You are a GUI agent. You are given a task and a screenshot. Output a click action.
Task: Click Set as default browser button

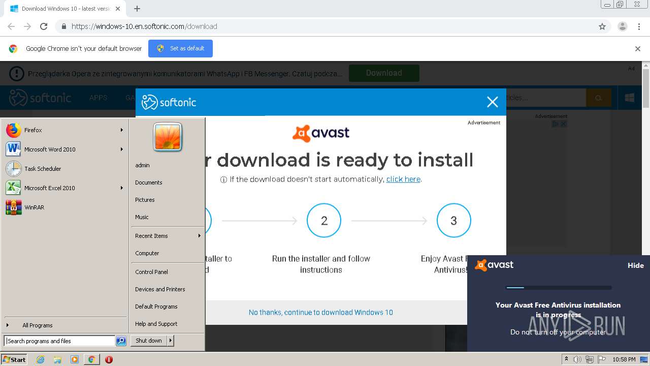(x=180, y=48)
